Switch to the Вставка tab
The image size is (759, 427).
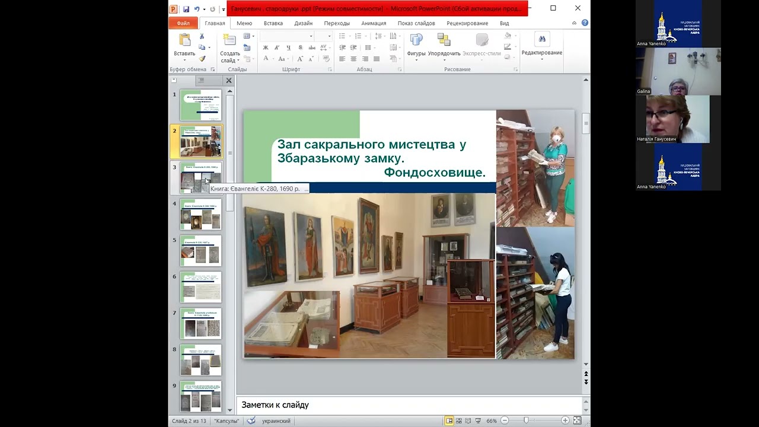(x=273, y=23)
